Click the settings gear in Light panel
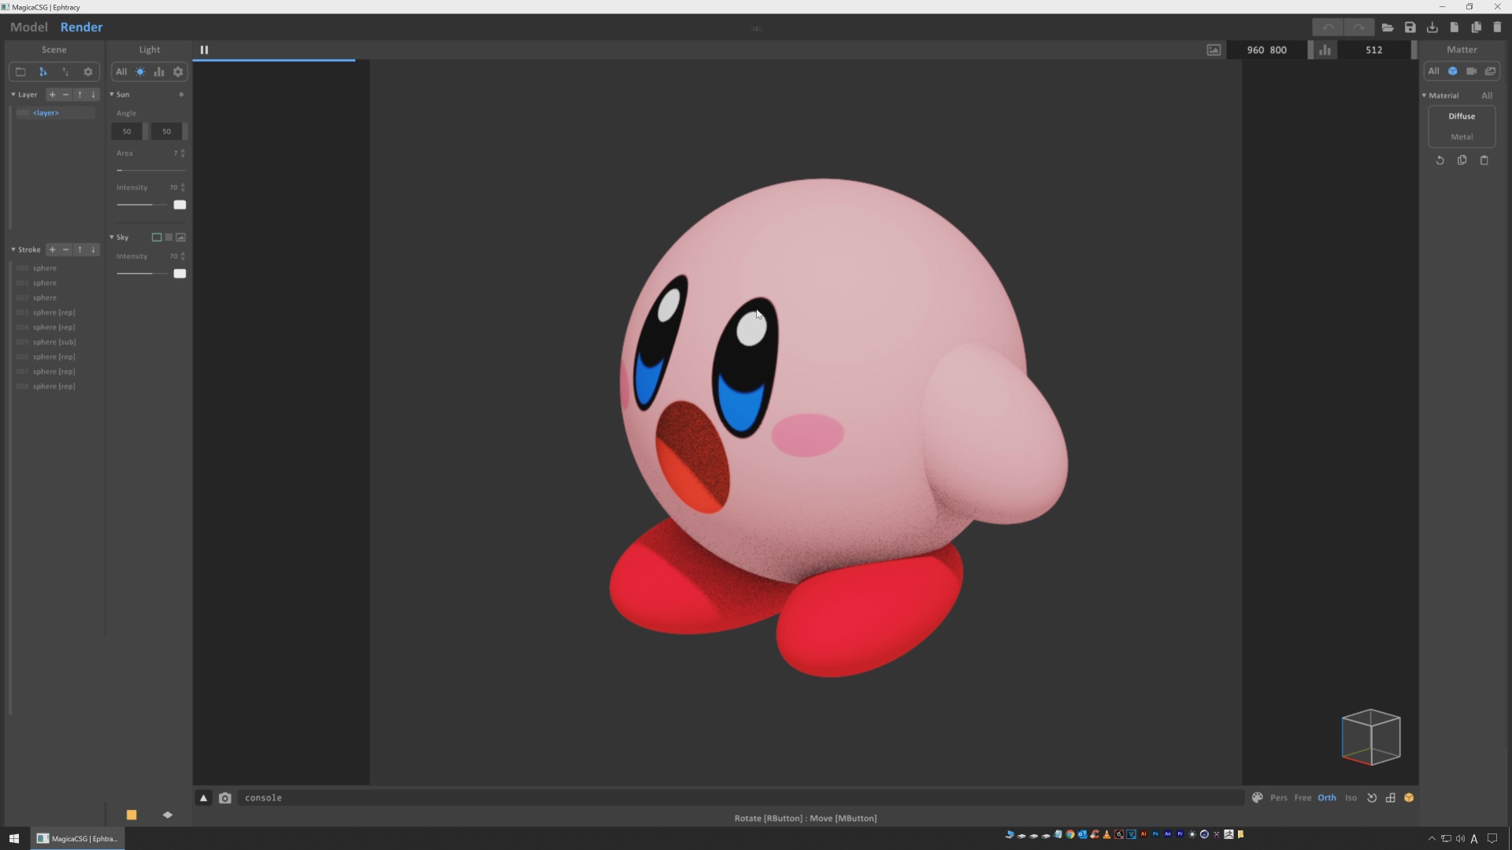1512x850 pixels. tap(178, 72)
